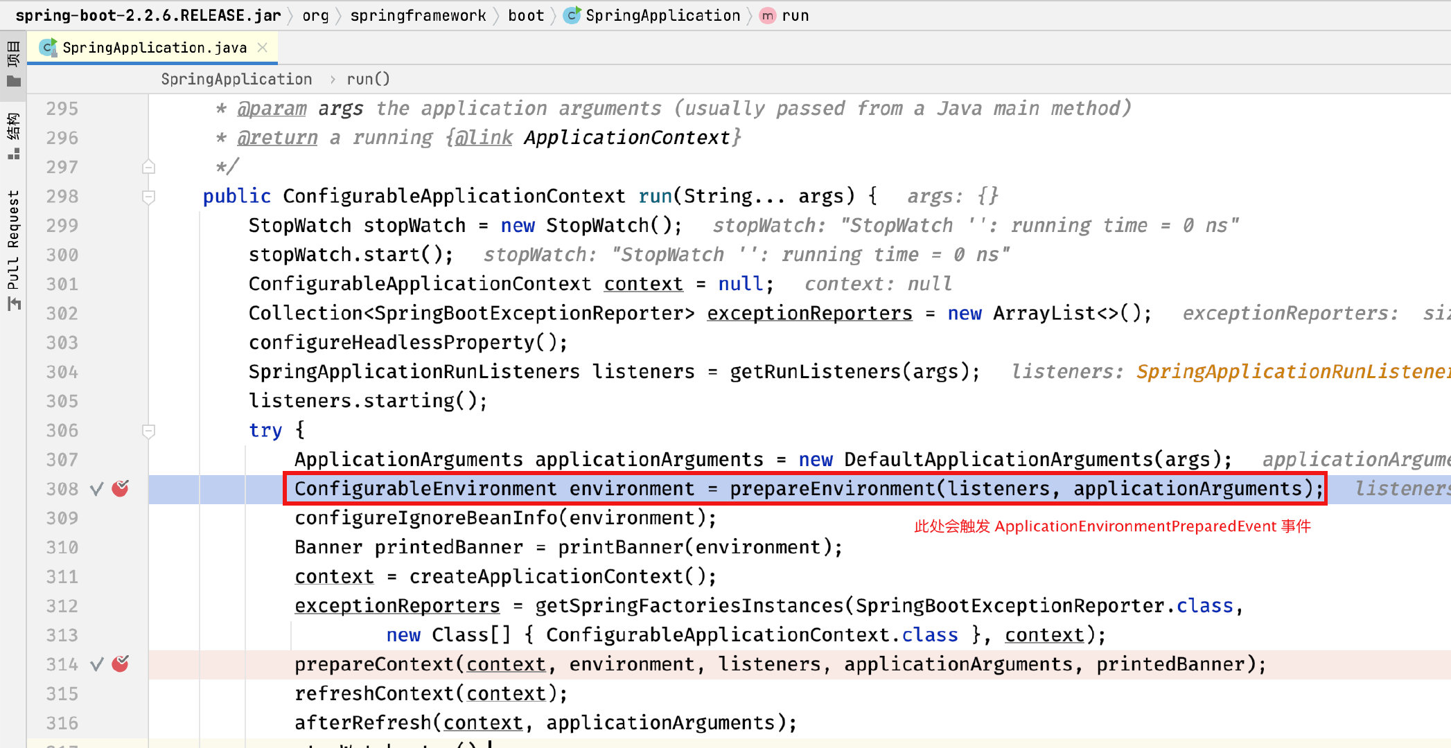
Task: Click the @return Javadoc tag
Action: (277, 138)
